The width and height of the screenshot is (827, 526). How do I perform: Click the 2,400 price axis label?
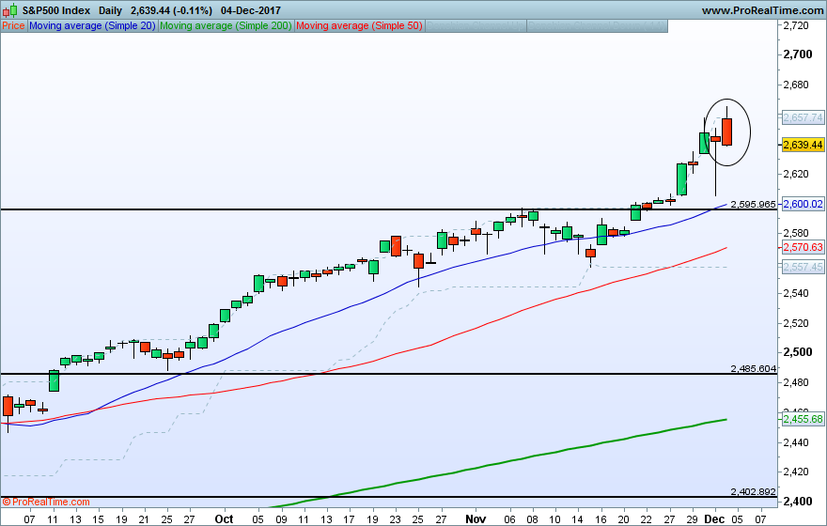(798, 502)
